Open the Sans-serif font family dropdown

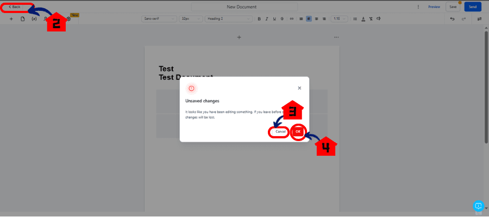tap(159, 19)
